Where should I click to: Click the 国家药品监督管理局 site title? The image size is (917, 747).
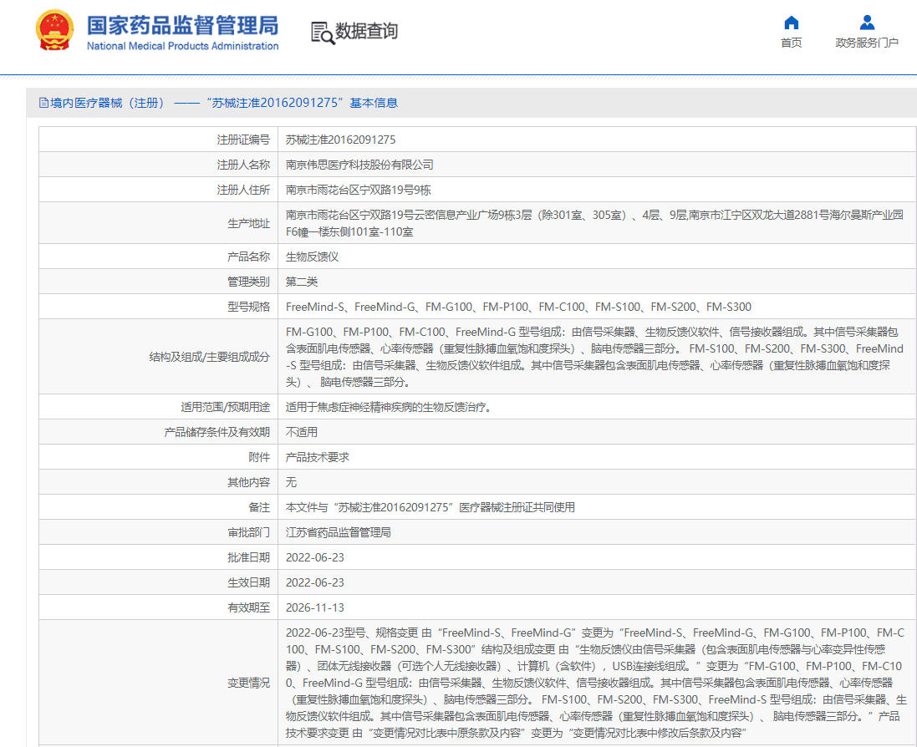click(x=182, y=25)
